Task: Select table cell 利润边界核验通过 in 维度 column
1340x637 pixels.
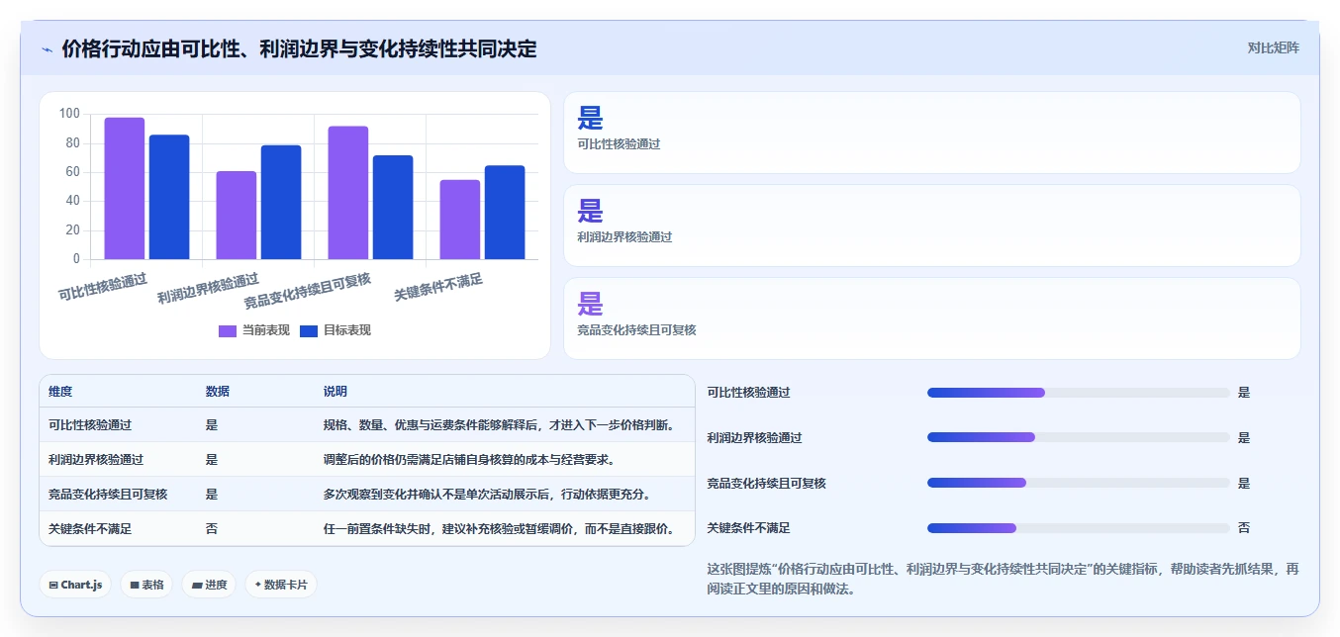Action: [x=96, y=459]
